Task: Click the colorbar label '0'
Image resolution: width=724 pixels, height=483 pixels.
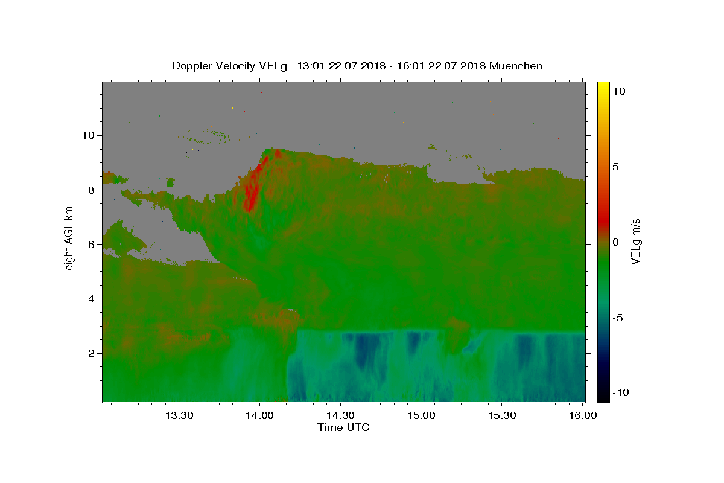Action: click(615, 242)
